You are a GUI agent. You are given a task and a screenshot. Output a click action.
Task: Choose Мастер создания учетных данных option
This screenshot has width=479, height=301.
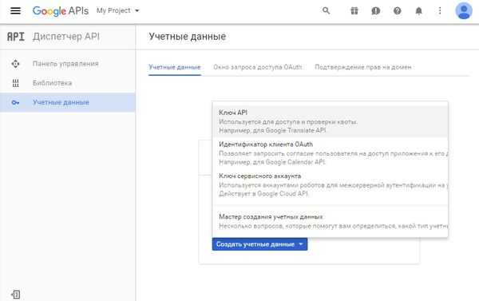tap(331, 221)
